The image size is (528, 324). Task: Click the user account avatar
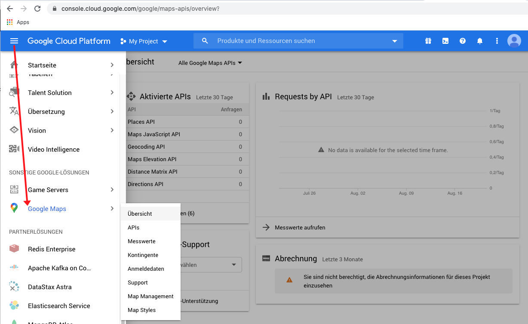pyautogui.click(x=514, y=41)
